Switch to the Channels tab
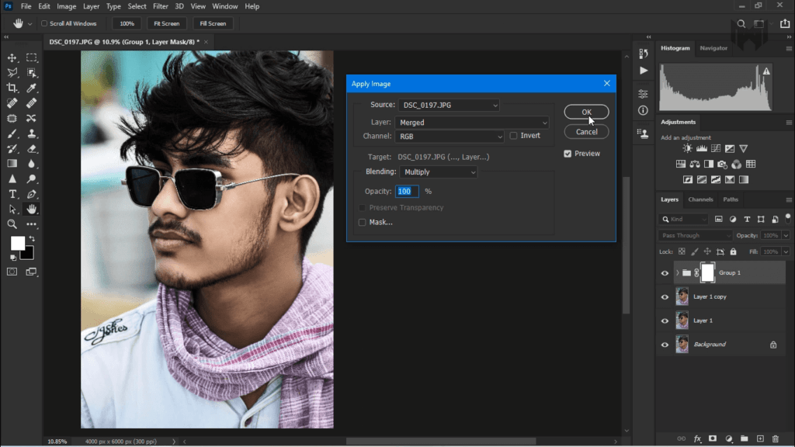The width and height of the screenshot is (795, 447). (700, 199)
